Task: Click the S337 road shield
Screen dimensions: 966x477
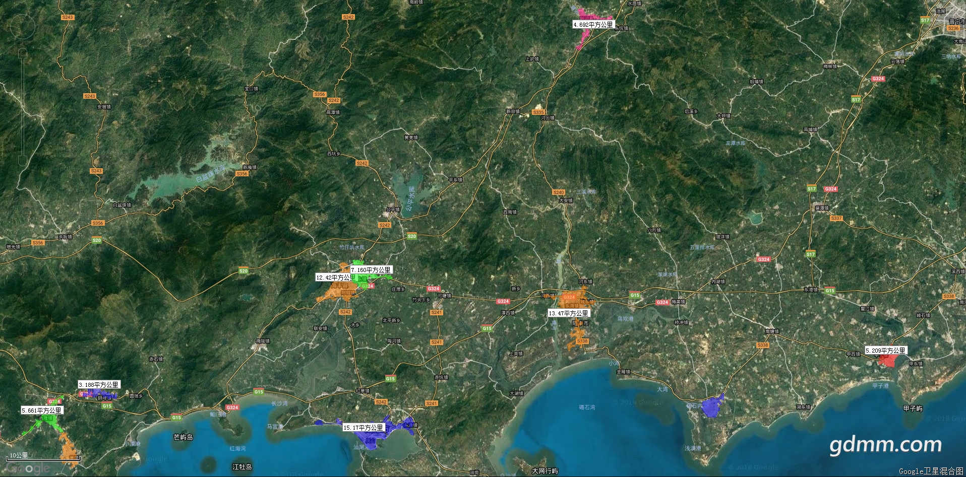Action: click(836, 218)
